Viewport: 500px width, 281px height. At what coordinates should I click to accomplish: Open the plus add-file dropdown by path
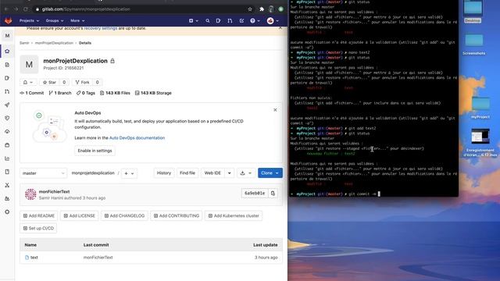coord(129,173)
